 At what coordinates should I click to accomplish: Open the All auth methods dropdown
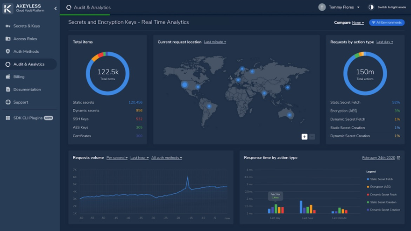pyautogui.click(x=166, y=158)
